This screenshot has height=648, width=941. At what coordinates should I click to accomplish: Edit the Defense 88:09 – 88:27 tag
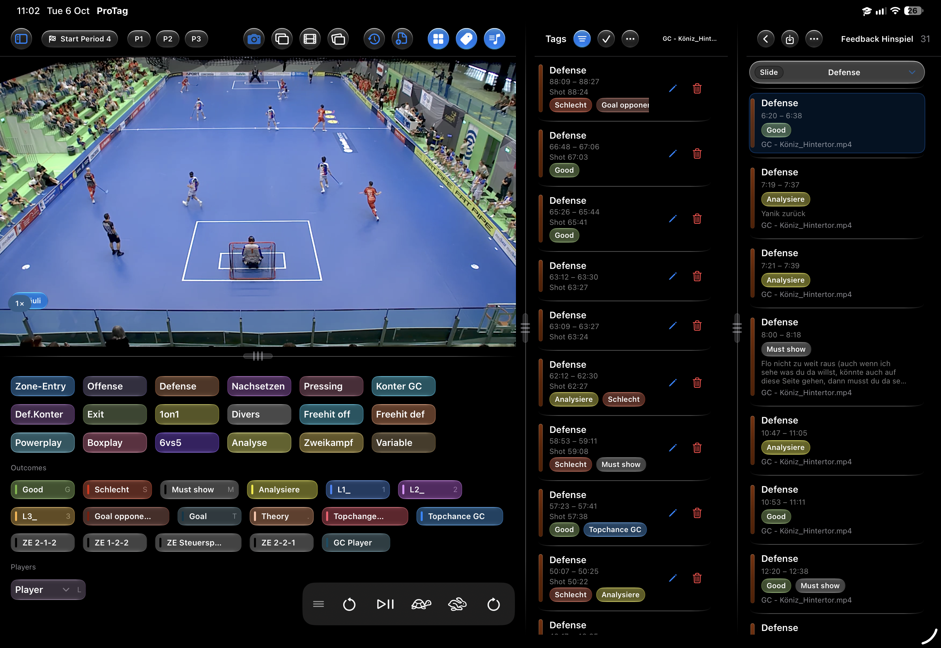(673, 89)
